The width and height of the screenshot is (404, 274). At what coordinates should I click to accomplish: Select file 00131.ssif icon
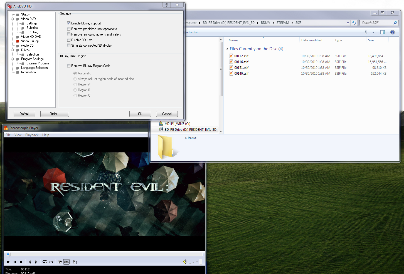point(231,67)
